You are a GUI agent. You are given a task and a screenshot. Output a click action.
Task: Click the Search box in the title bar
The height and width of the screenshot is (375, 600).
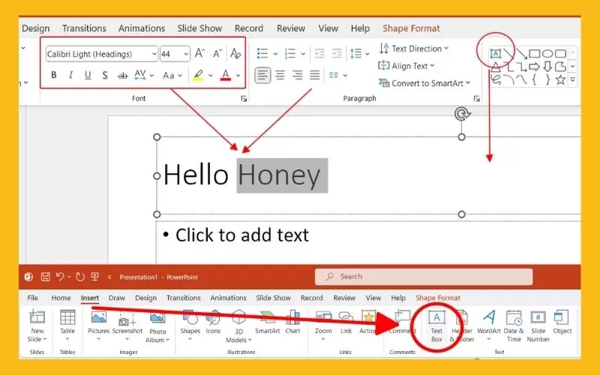click(x=424, y=277)
